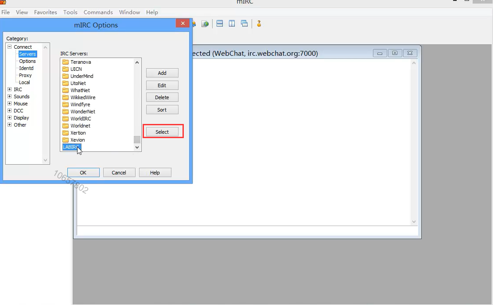Expand the IRC category
493x305 pixels.
coord(9,89)
